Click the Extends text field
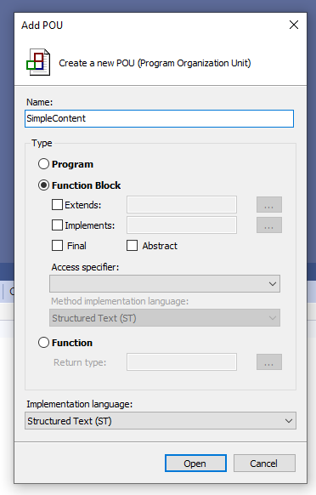This screenshot has height=495, width=316. coord(182,205)
